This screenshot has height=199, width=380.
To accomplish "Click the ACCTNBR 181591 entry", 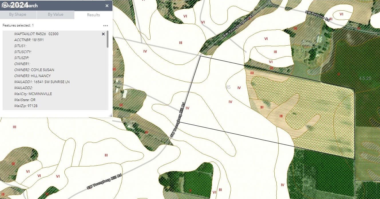I will (x=29, y=40).
